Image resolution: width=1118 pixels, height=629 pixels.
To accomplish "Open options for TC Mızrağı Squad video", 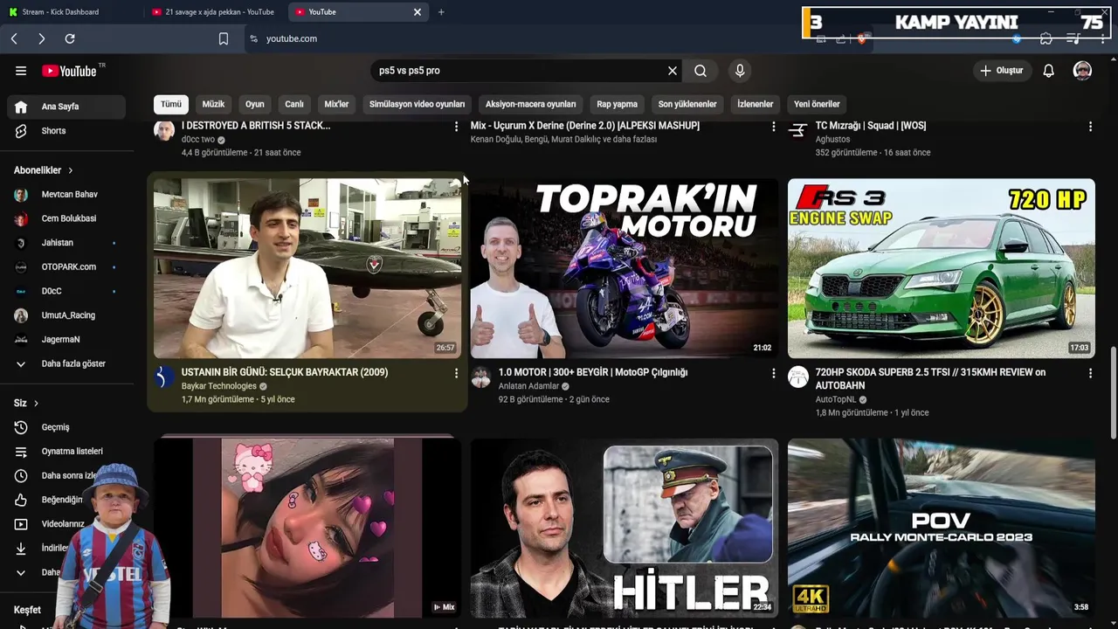I will (1090, 127).
